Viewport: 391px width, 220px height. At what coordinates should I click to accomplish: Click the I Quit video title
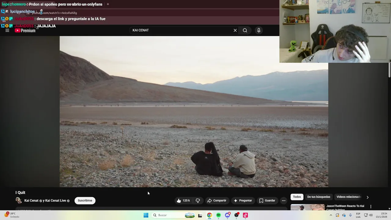[20, 193]
